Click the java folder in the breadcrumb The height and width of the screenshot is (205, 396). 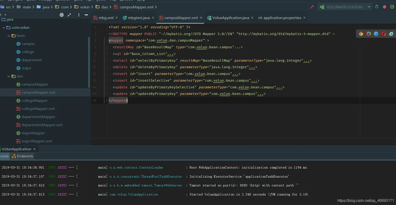[x=43, y=7]
